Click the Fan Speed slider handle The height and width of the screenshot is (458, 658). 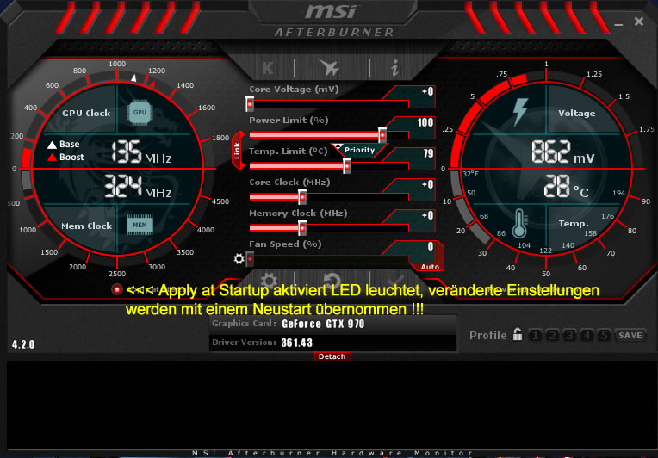click(x=250, y=259)
